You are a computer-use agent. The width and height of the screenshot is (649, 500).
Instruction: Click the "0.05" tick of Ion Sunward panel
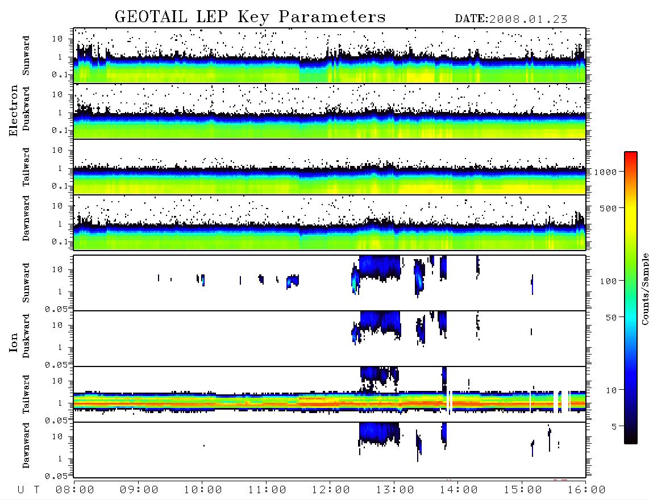pos(56,309)
